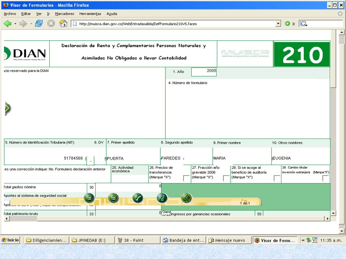
Task: Click the double left chevron icon on the floating toolbar
Action: pos(186,198)
